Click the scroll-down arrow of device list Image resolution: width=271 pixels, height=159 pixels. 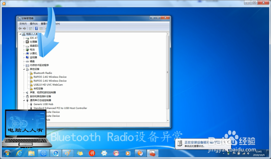tap(168, 120)
